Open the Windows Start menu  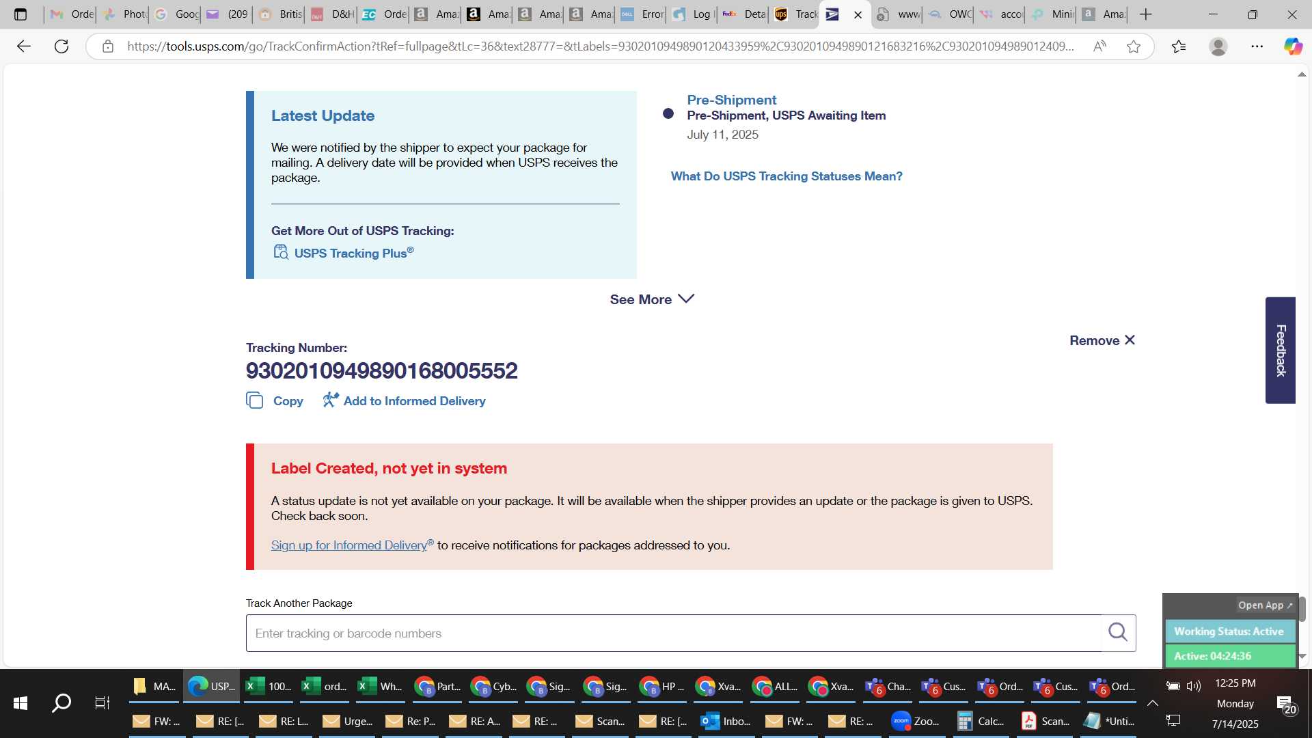(x=20, y=703)
